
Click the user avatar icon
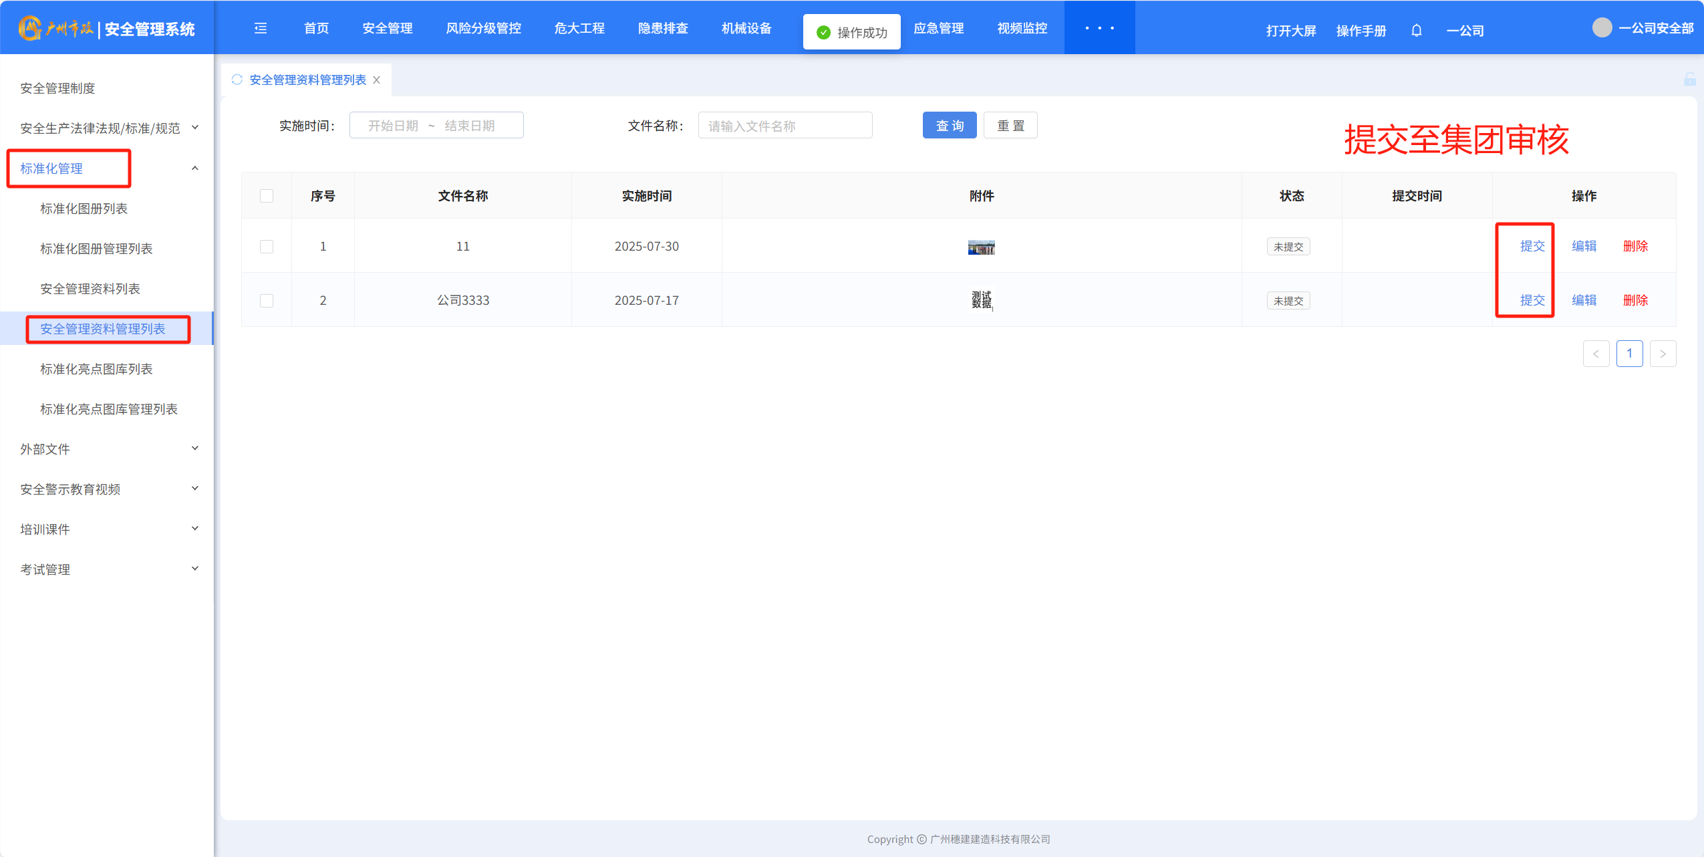pyautogui.click(x=1602, y=28)
